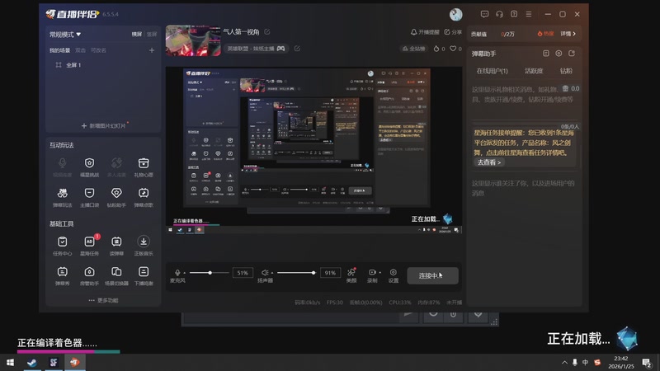
Task: Click 新增图片幻灯片 add slideshow
Action: point(104,126)
